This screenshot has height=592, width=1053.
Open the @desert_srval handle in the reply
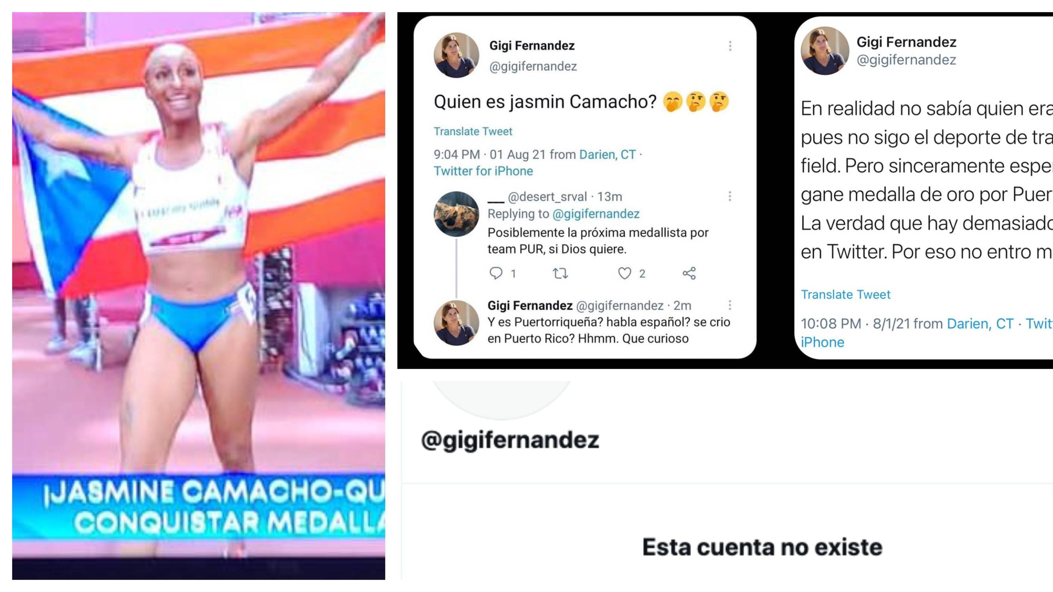click(x=547, y=196)
